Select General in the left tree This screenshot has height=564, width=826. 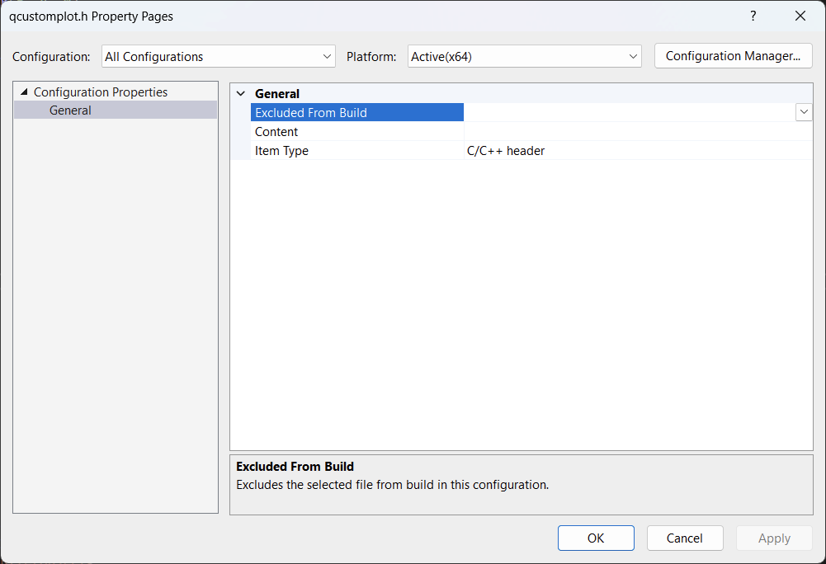(70, 110)
